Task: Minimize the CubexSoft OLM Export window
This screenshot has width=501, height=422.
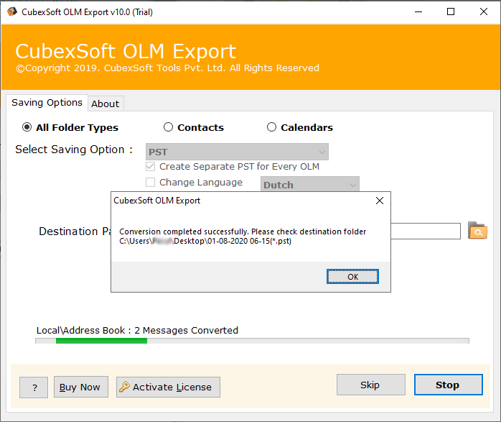Action: click(x=417, y=12)
